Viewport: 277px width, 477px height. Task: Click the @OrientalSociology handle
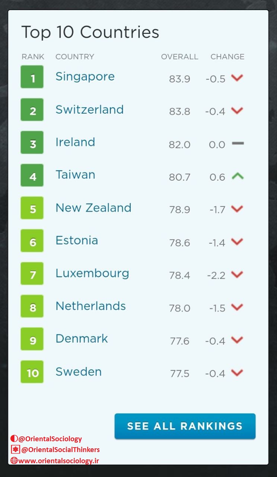(x=50, y=439)
